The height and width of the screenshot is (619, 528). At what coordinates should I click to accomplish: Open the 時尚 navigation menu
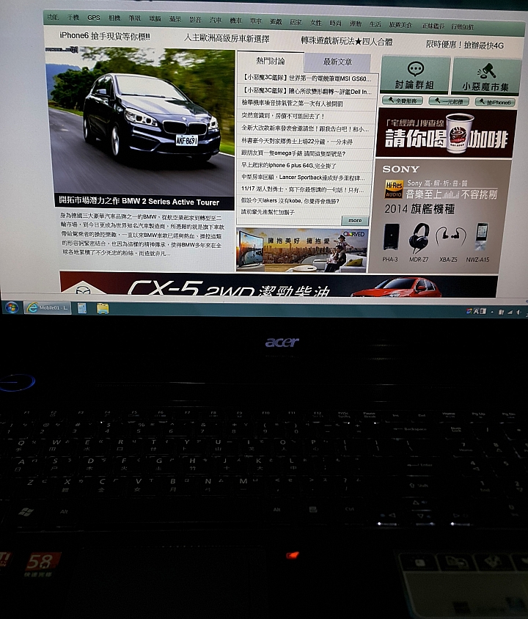click(x=336, y=23)
